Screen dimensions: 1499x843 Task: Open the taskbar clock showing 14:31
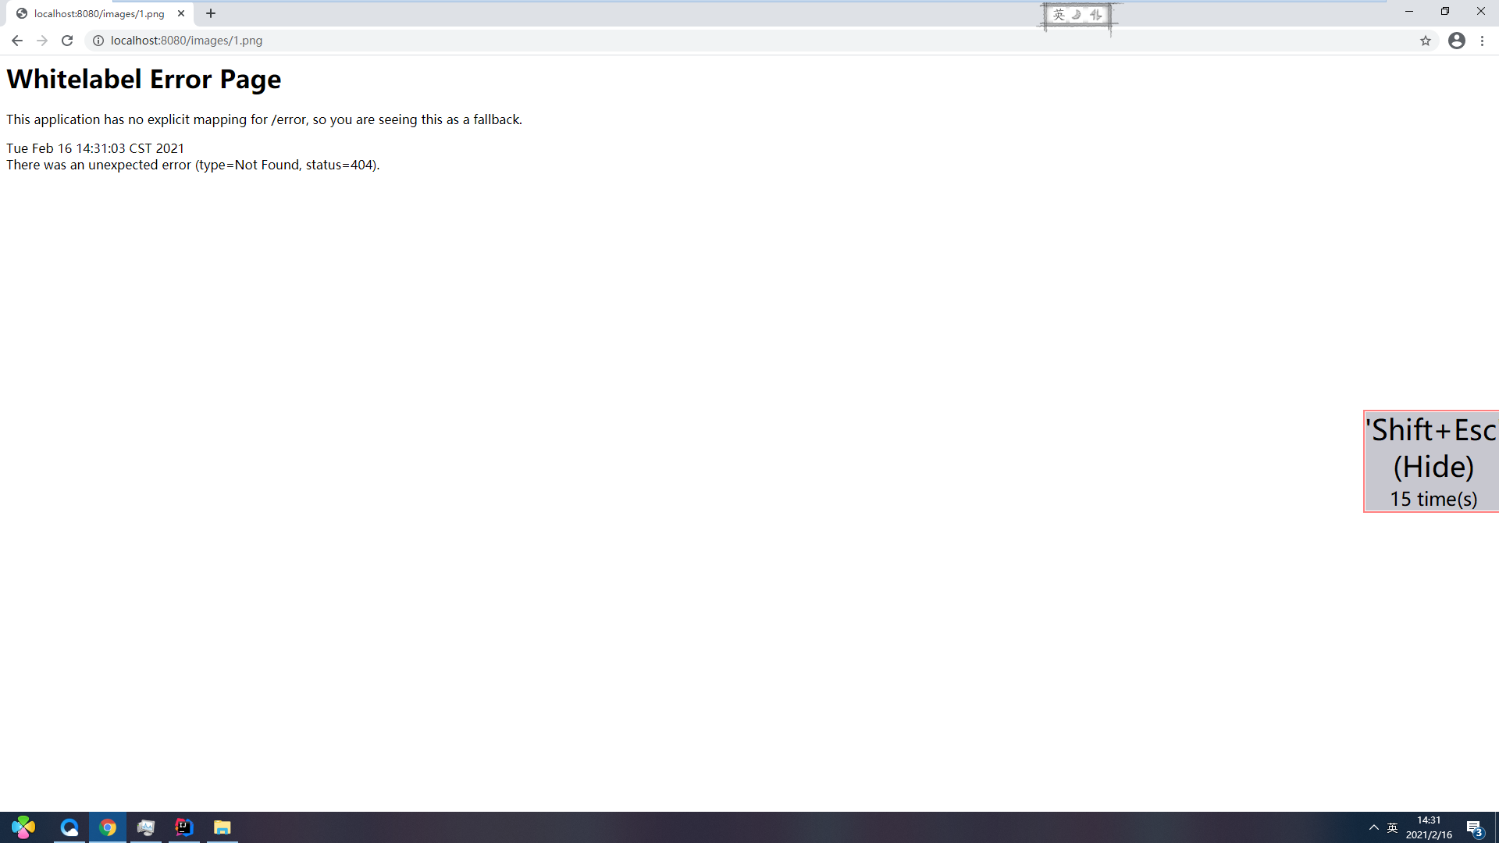click(x=1429, y=827)
